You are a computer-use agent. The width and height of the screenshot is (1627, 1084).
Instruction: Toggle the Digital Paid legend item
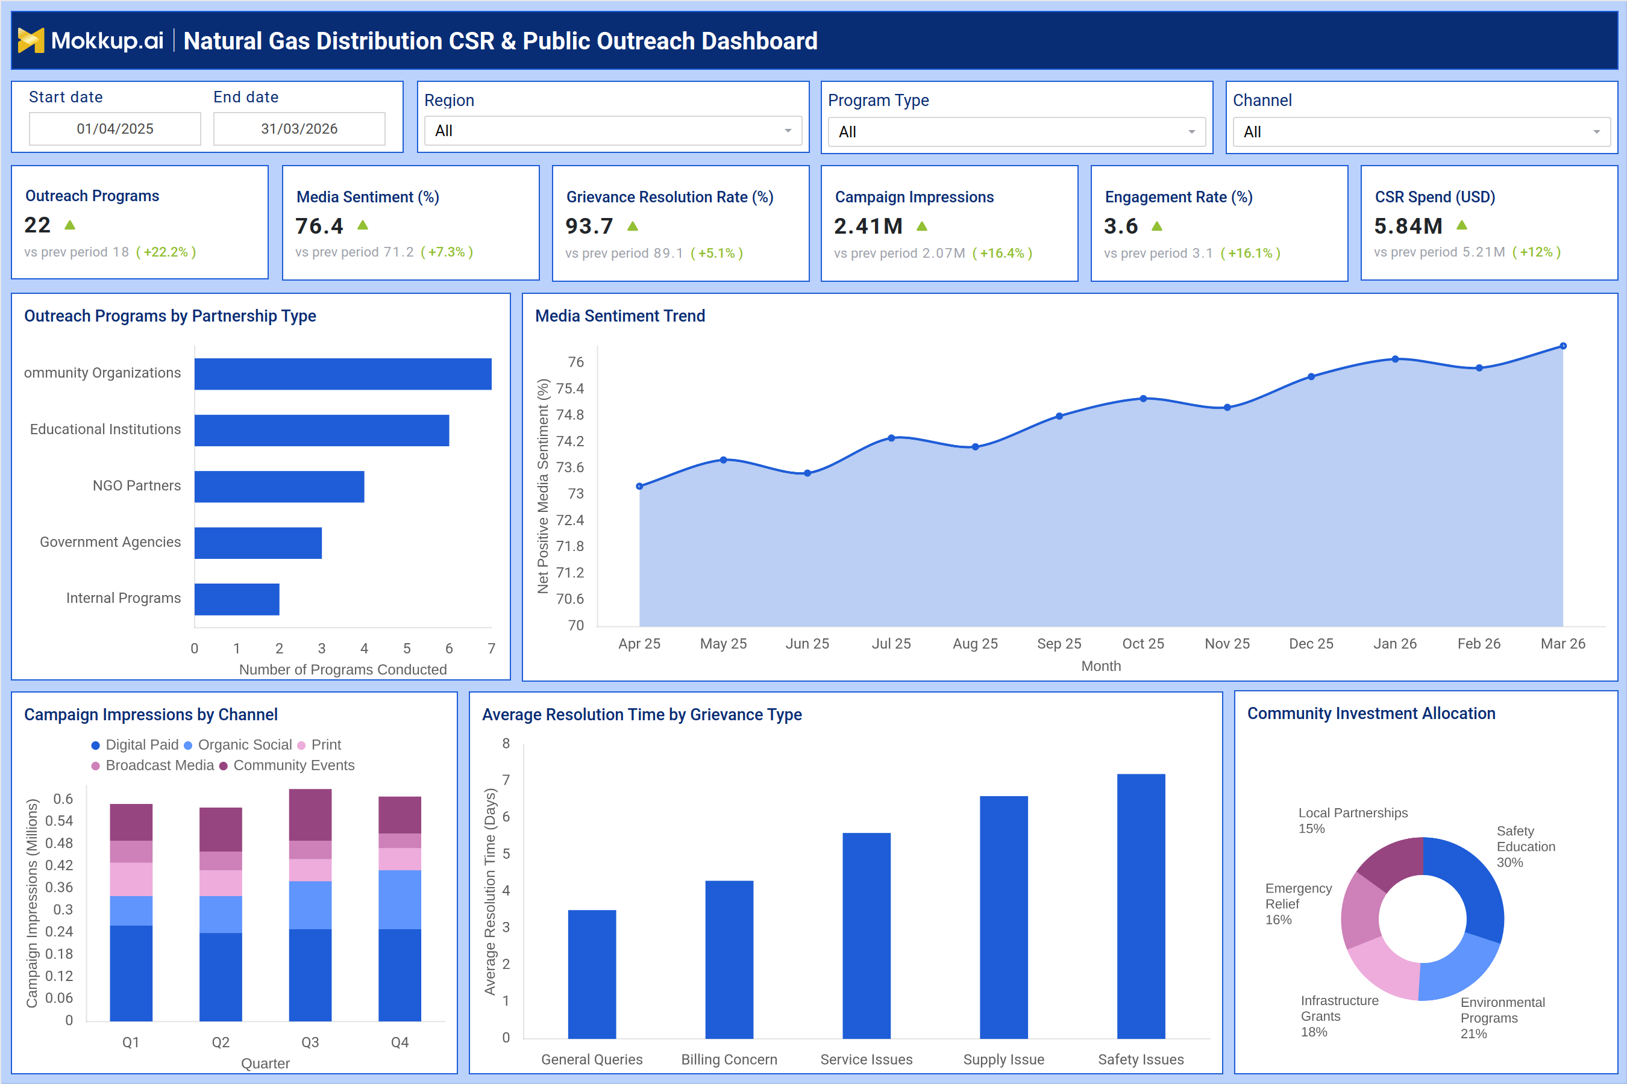pos(135,746)
